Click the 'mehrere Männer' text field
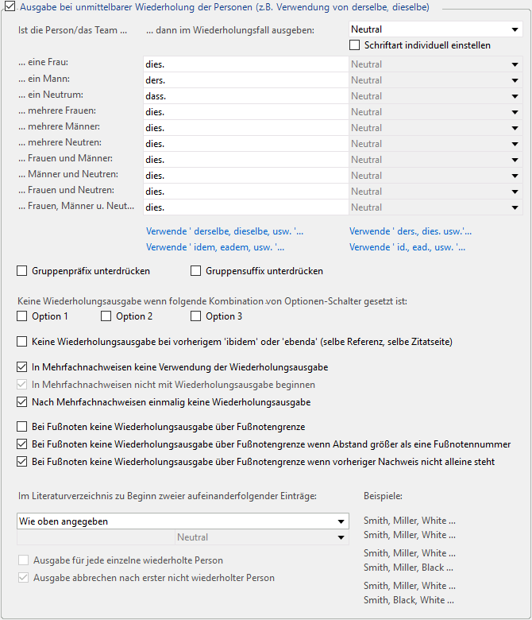 coord(246,128)
